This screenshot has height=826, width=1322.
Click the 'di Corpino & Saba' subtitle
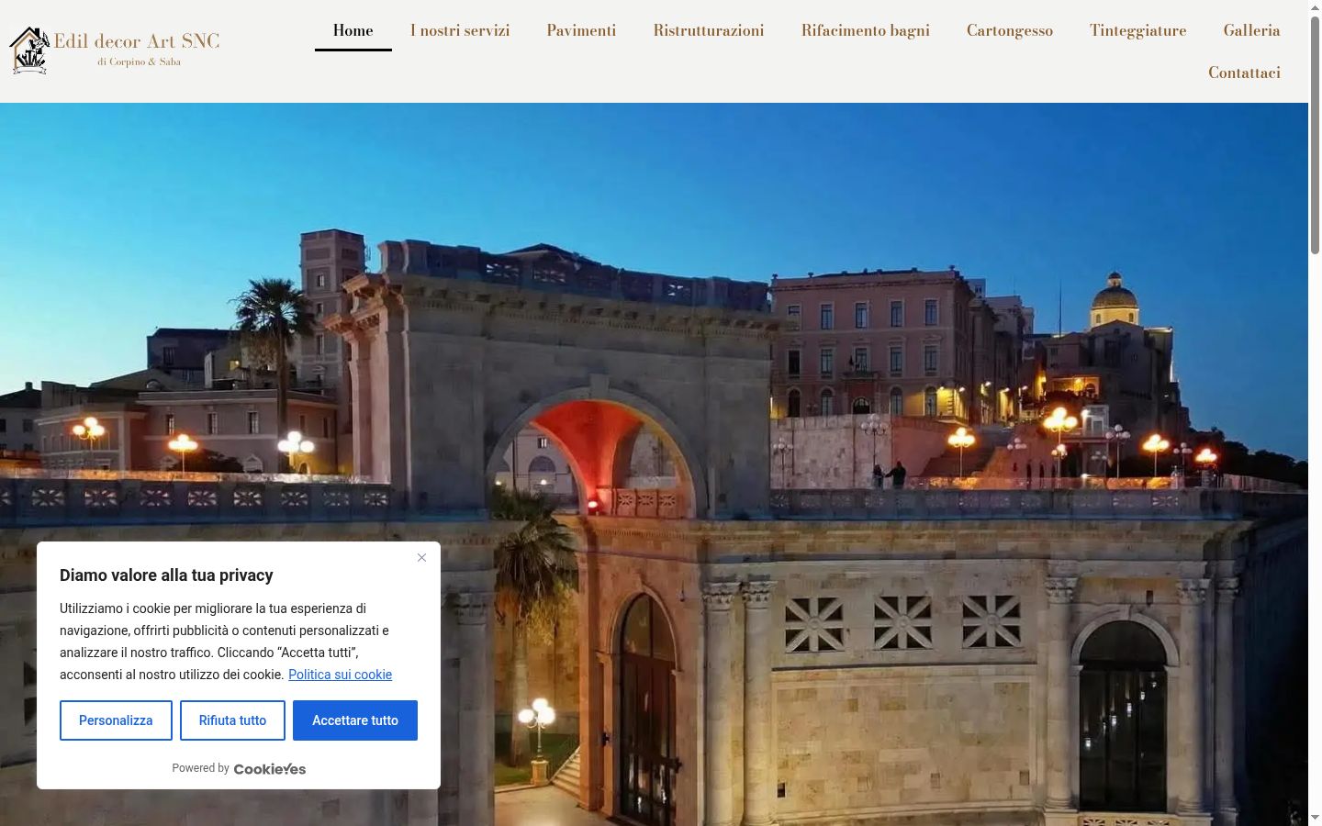139,62
